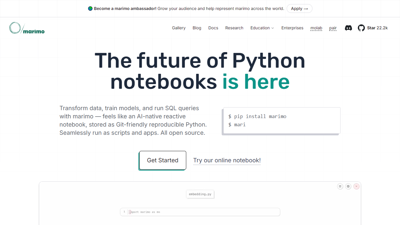Open the Discord icon link
Screen dimensions: 400x225
tap(348, 28)
